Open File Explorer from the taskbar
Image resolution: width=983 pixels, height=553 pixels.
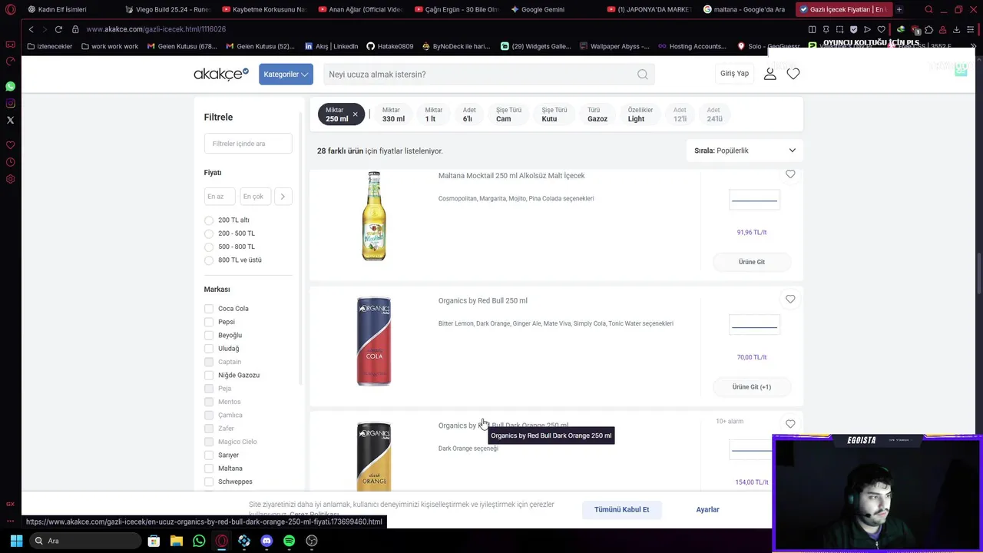pos(176,541)
